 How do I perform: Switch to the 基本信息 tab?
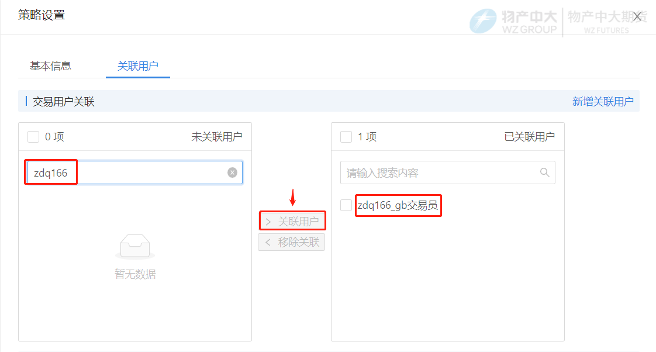point(50,66)
